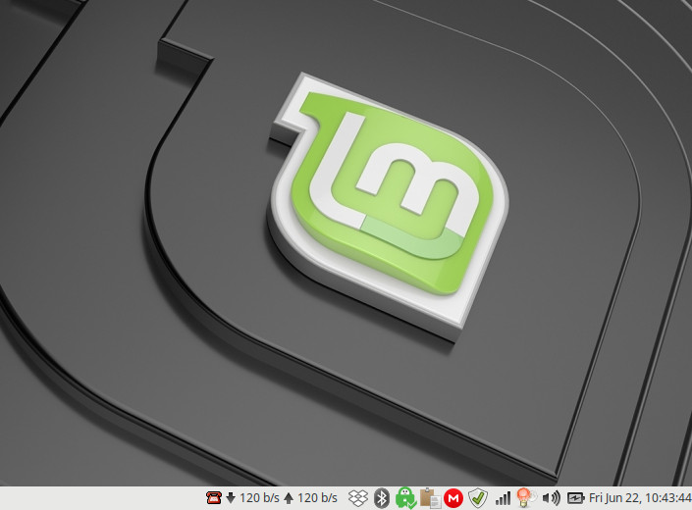Click the red MEGA sync tray icon

[453, 498]
